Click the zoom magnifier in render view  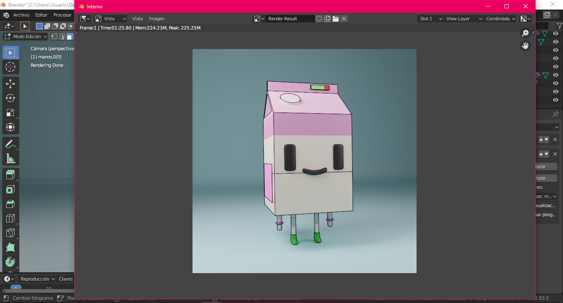pos(525,33)
